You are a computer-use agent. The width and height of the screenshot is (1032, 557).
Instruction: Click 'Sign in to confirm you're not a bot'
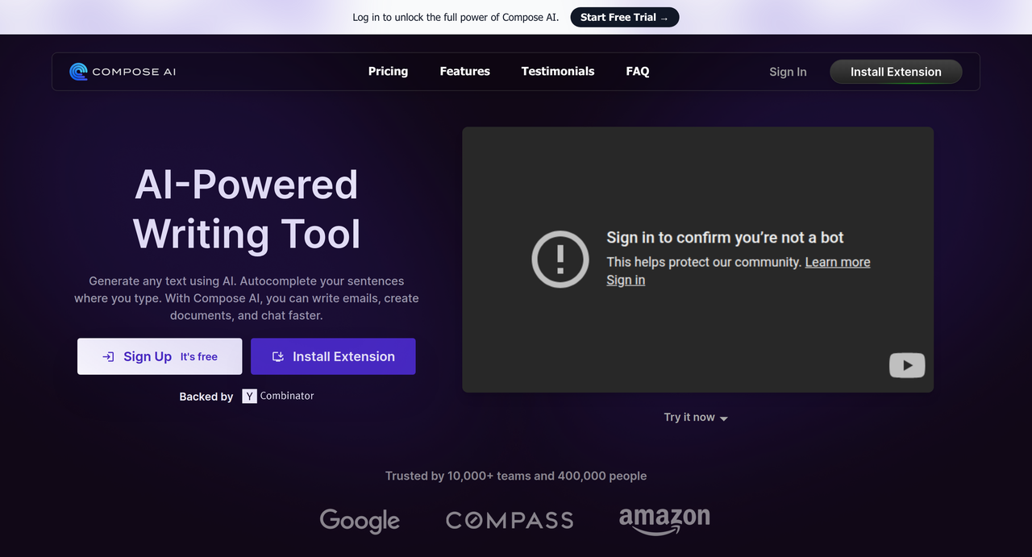(725, 237)
